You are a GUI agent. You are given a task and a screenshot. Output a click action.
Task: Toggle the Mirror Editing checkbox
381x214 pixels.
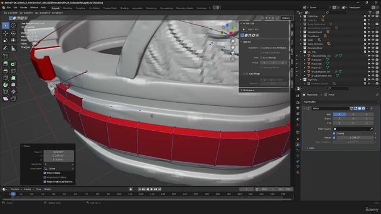point(45,173)
